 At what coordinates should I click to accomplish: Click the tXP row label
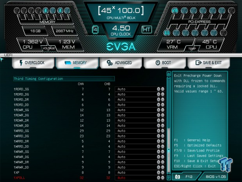16,172
